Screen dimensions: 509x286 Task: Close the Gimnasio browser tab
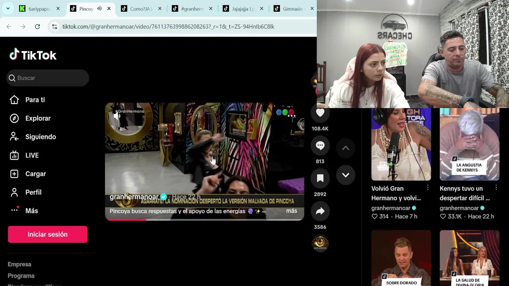(x=312, y=9)
